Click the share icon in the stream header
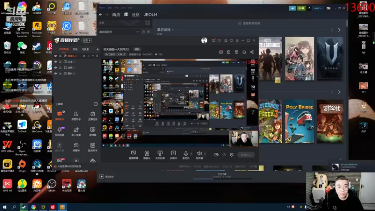 pos(252,52)
